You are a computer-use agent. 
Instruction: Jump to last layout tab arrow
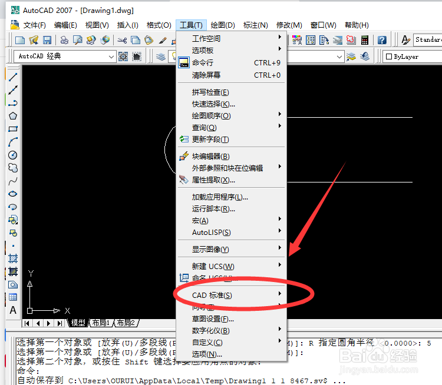point(60,323)
